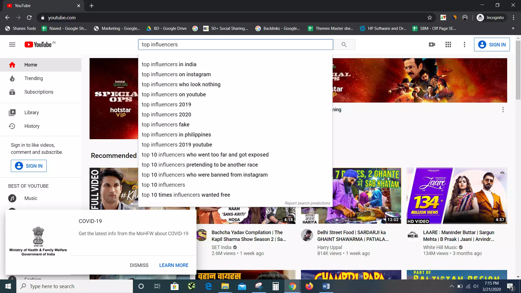The width and height of the screenshot is (521, 293).
Task: Click the Home sidebar icon
Action: click(12, 65)
